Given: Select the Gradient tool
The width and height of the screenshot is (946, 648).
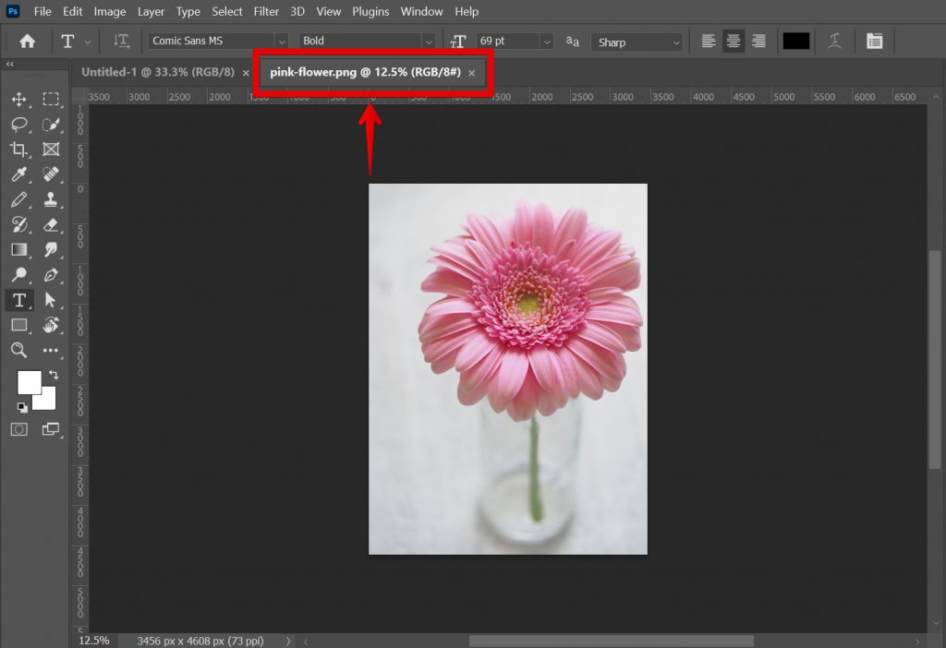Looking at the screenshot, I should click(18, 250).
